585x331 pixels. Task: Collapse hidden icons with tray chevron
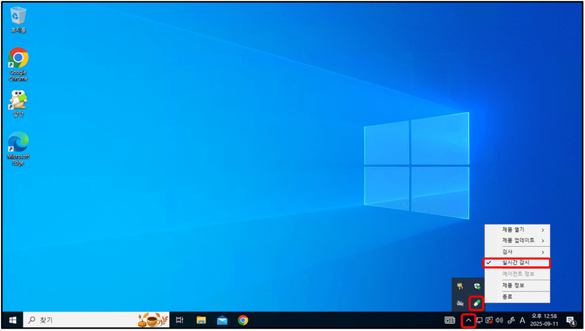(468, 320)
